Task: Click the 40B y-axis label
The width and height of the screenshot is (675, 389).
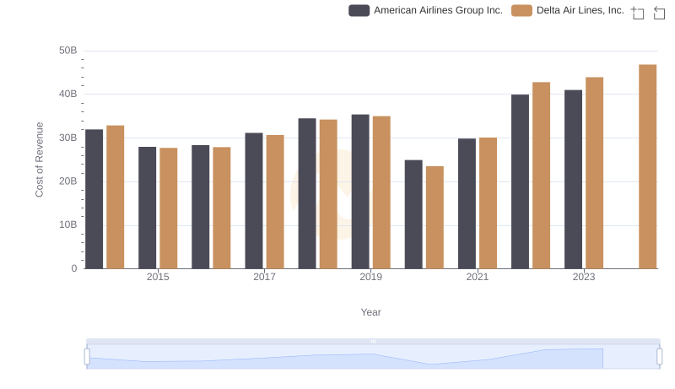Action: coord(68,94)
